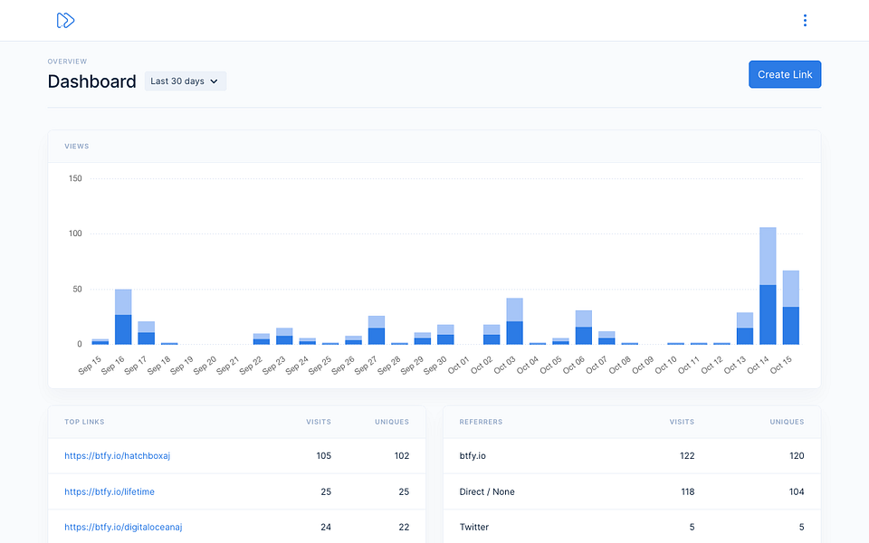Click the Uniques column header in Referrers

(x=787, y=422)
